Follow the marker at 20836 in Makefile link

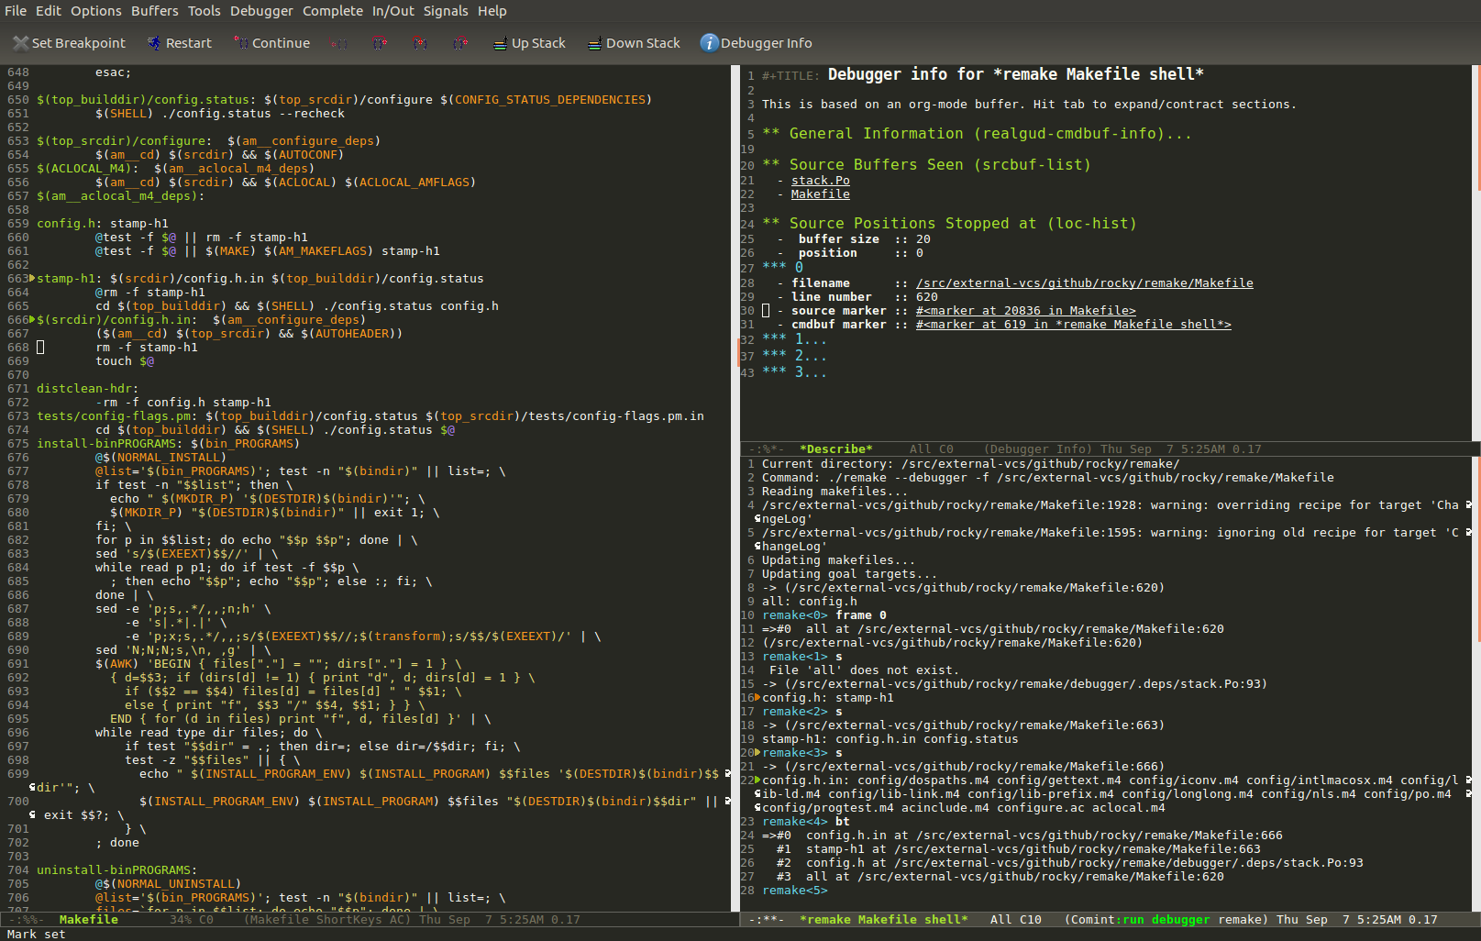coord(1025,311)
